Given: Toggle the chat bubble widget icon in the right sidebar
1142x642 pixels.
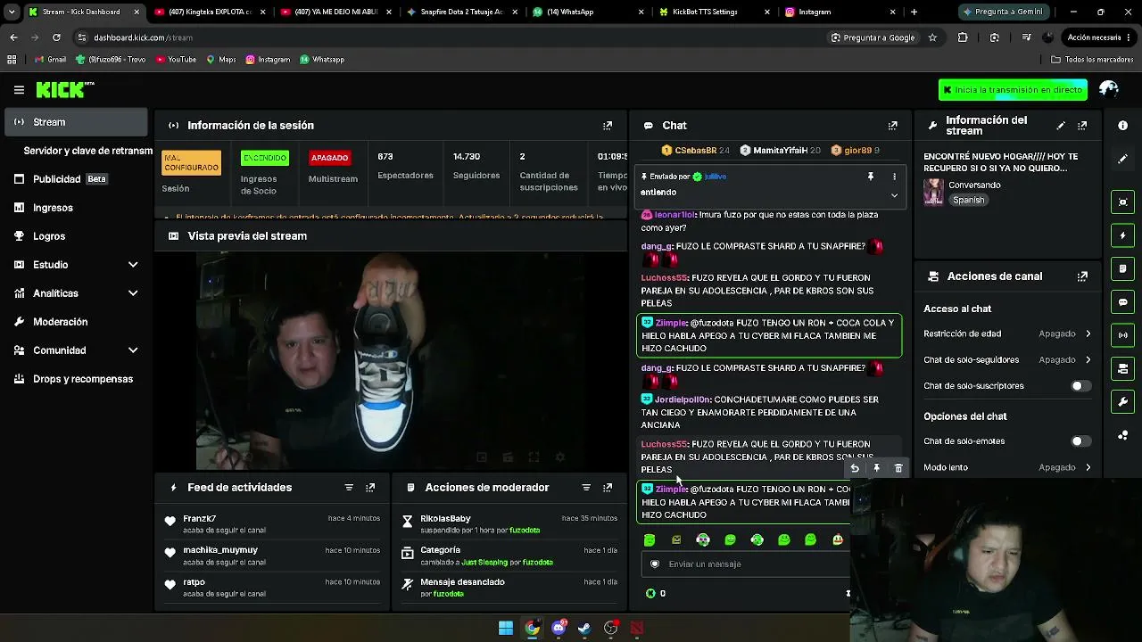Looking at the screenshot, I should tap(1123, 302).
